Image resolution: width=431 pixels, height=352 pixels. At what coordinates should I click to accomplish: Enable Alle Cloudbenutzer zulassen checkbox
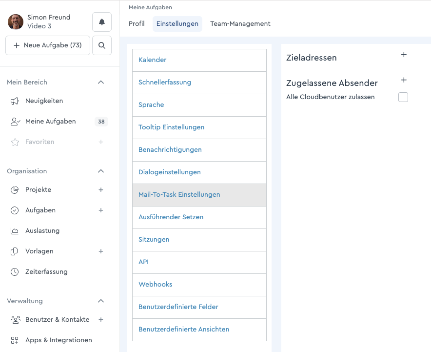[x=403, y=97]
